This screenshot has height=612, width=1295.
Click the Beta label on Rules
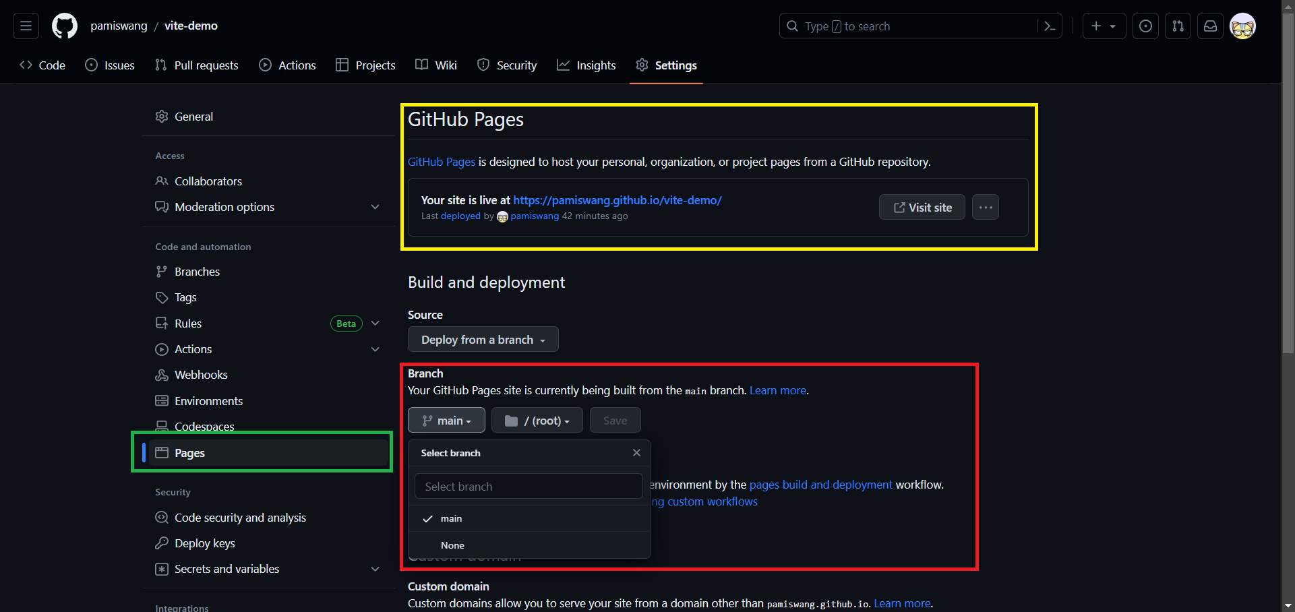(346, 324)
